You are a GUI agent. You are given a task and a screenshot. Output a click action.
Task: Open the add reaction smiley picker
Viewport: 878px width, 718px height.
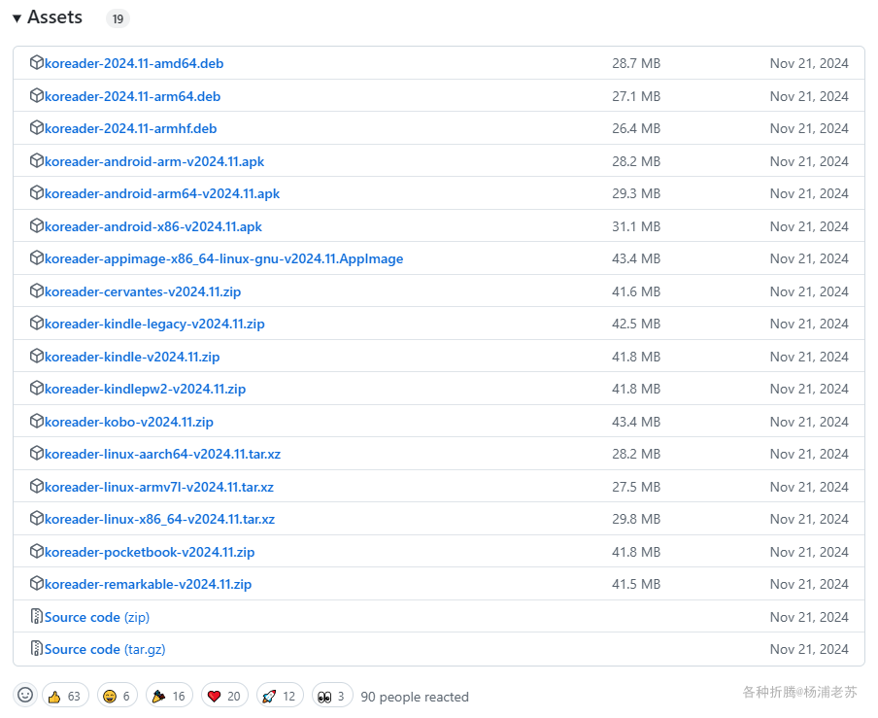25,695
